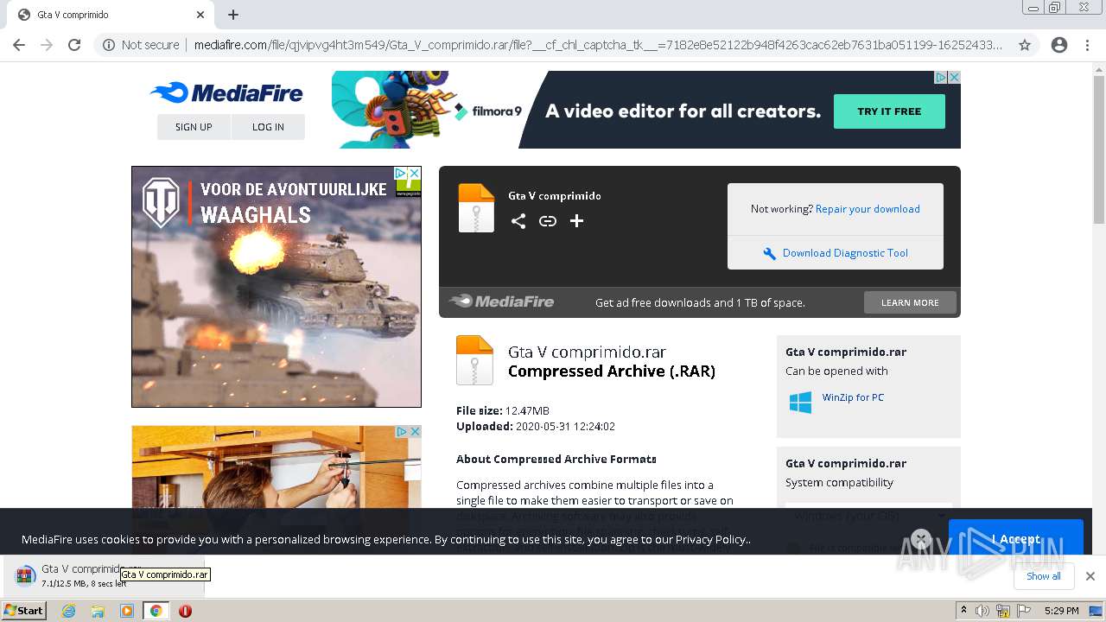Show hidden tray icons arrow
The image size is (1106, 622).
pyautogui.click(x=964, y=611)
